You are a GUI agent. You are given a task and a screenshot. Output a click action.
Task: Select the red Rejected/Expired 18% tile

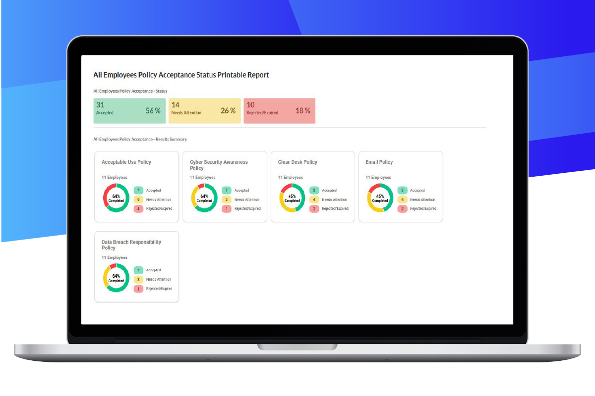[x=279, y=111]
